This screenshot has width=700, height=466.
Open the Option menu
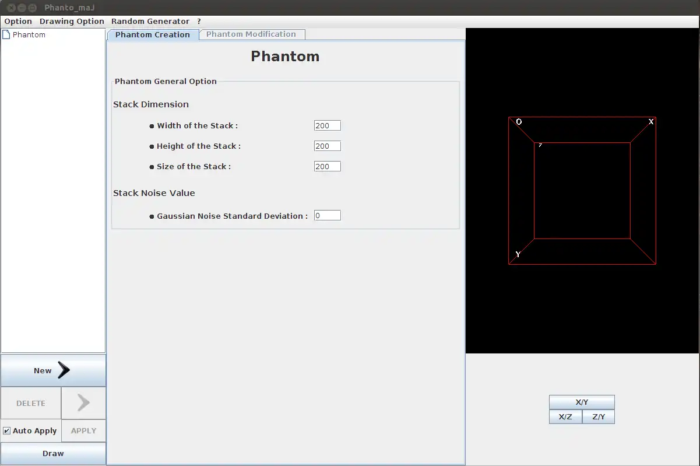pos(18,22)
